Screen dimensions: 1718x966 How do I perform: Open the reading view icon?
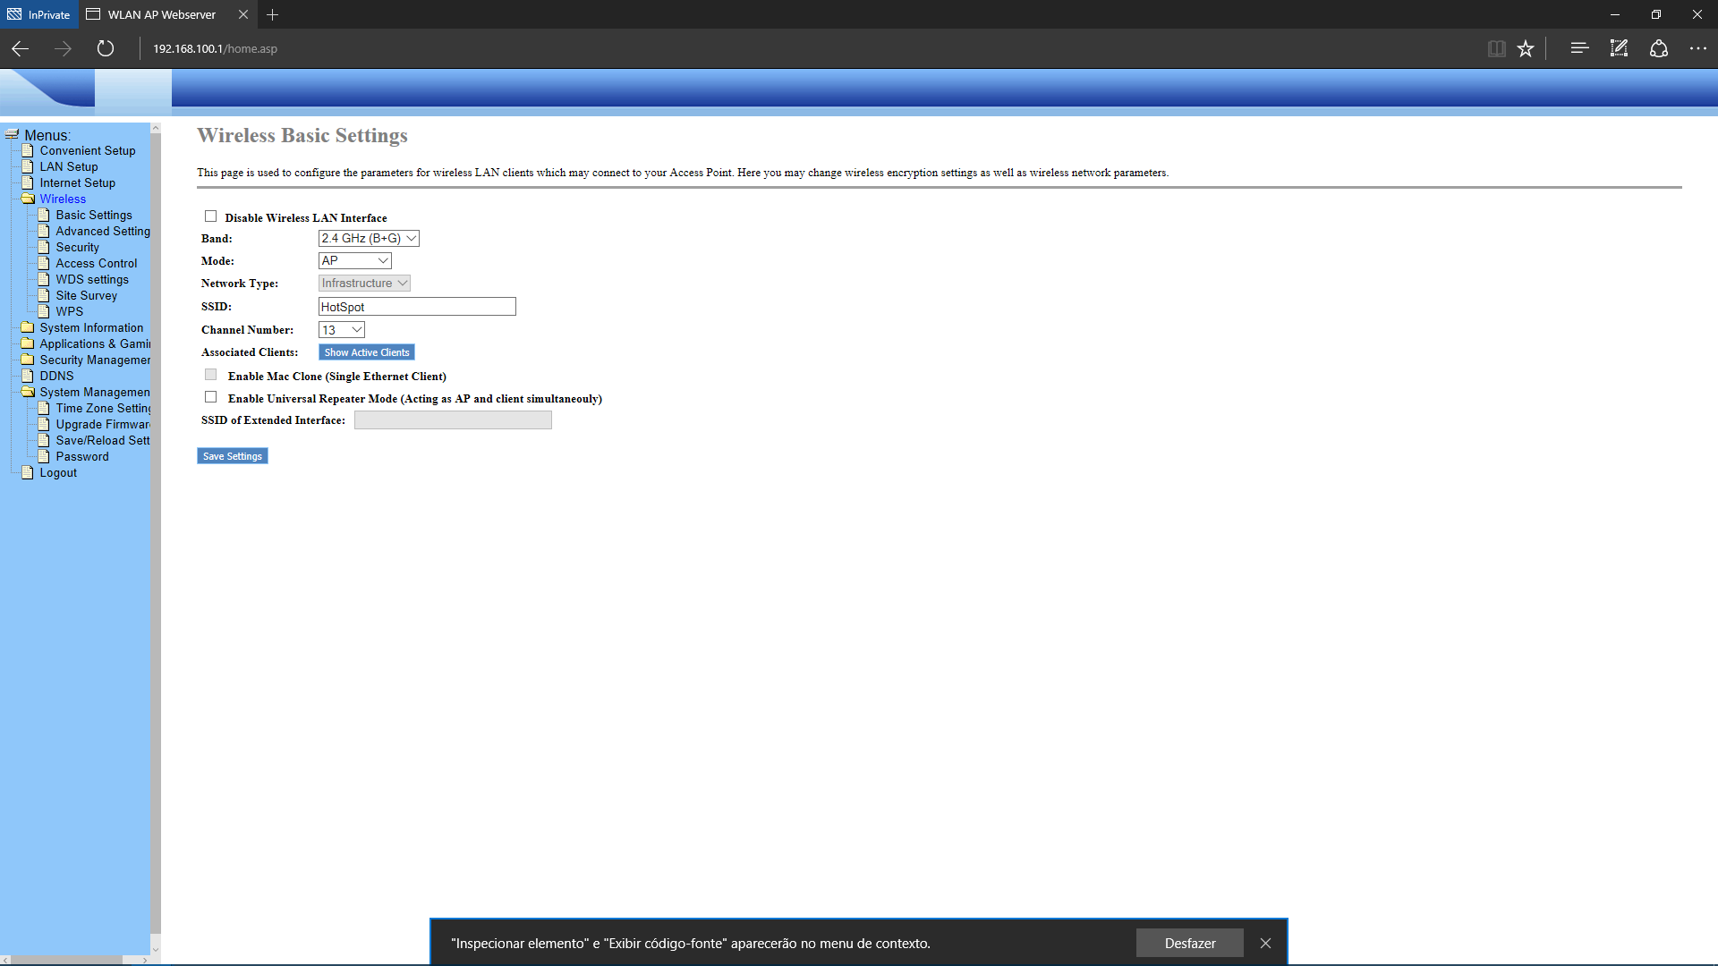click(1496, 48)
